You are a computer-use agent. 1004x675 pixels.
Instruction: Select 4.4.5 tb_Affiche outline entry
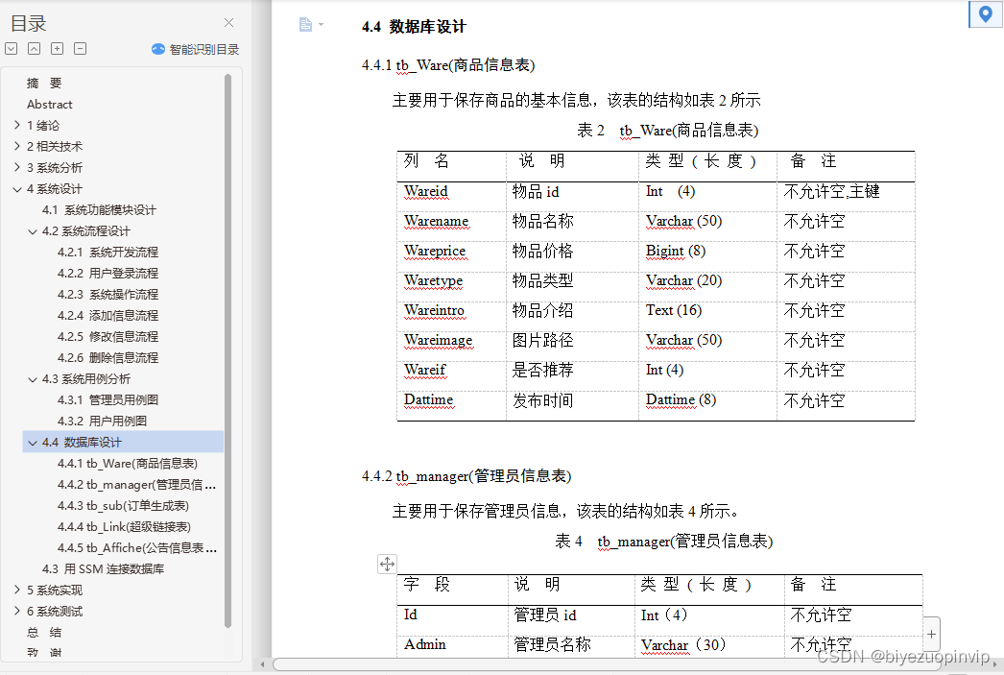pos(137,548)
